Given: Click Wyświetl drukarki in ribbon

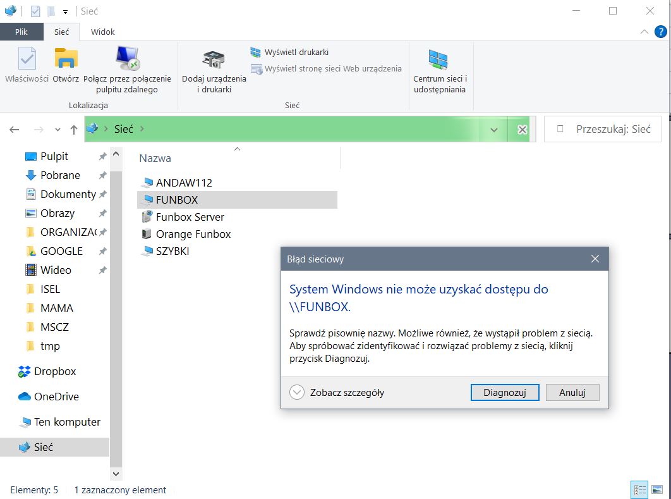Looking at the screenshot, I should [289, 52].
